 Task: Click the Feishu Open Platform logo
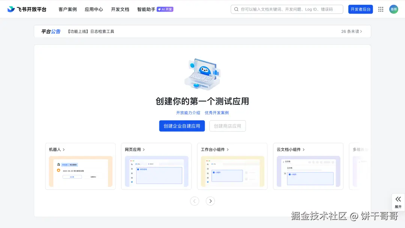(x=27, y=9)
